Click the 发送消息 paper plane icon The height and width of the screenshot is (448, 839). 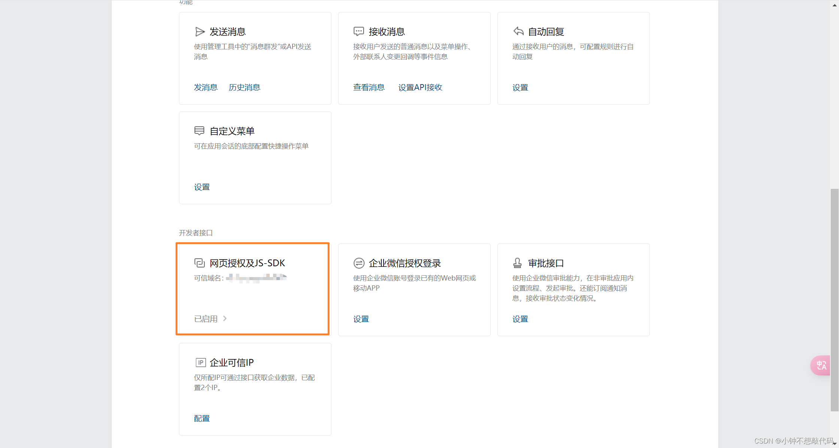click(x=200, y=31)
